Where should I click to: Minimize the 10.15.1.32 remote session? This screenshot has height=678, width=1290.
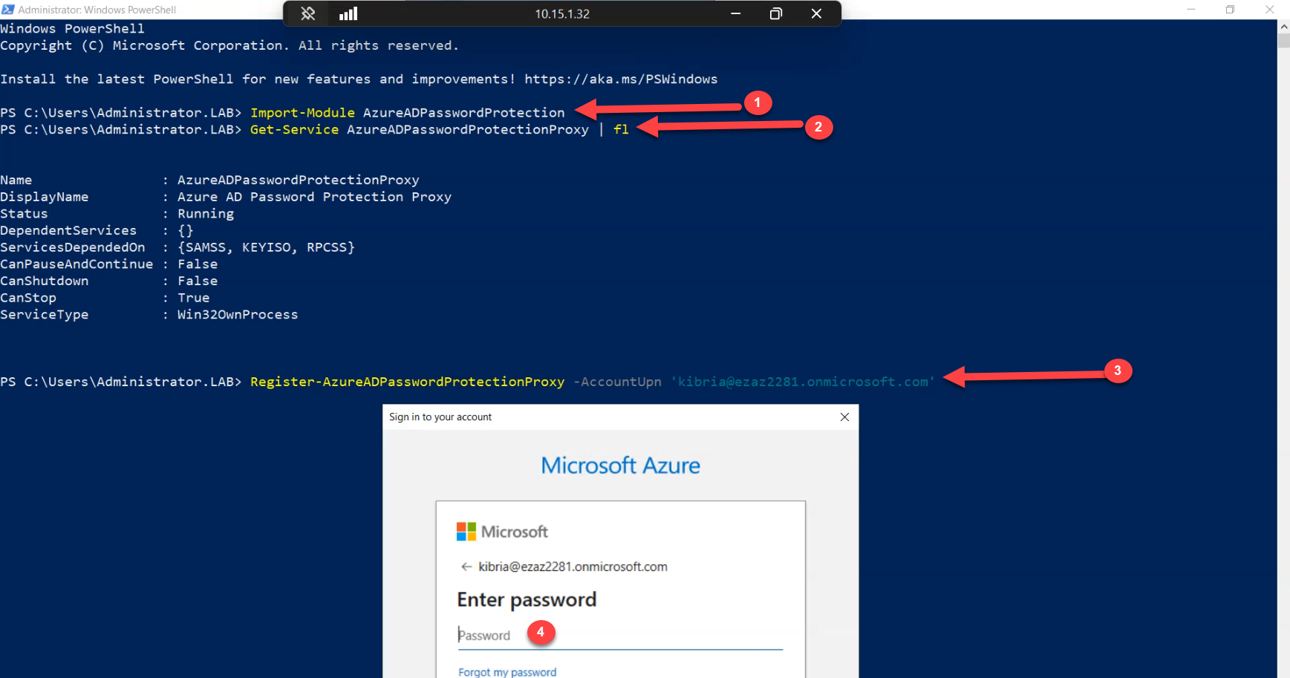click(735, 13)
